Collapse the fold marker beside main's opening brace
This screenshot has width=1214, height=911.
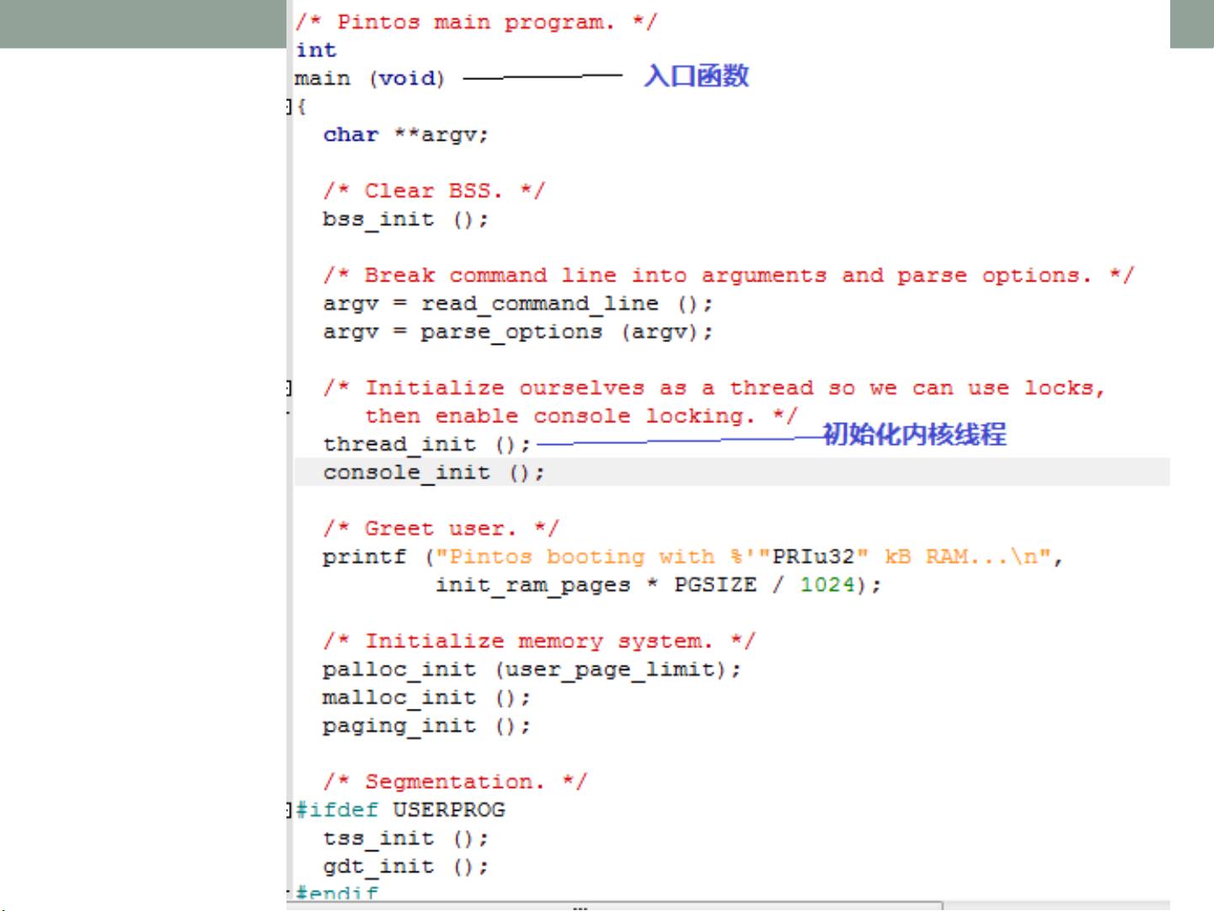coord(289,106)
